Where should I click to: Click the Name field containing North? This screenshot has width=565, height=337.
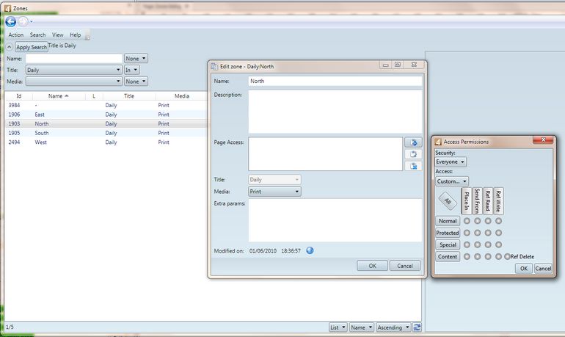[335, 81]
